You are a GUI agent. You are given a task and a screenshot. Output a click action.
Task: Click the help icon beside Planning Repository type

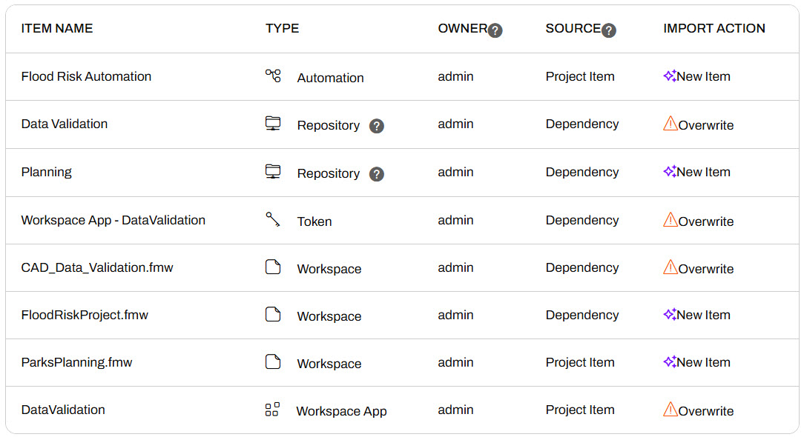tap(377, 174)
